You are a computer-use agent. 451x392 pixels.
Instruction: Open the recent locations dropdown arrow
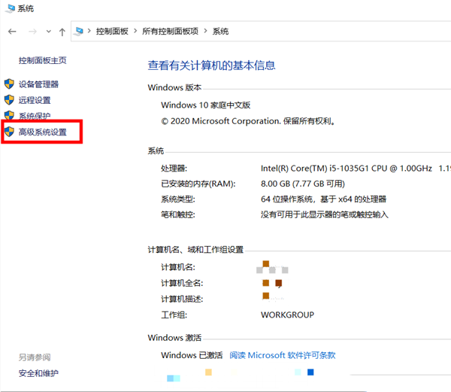[x=47, y=32]
